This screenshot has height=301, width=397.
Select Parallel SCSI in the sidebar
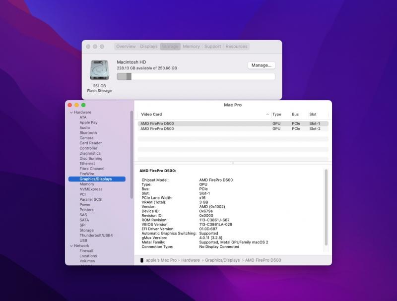(91, 199)
